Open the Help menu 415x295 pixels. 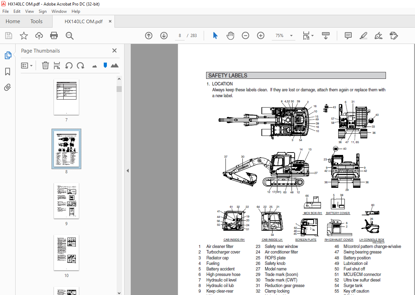[x=76, y=11]
